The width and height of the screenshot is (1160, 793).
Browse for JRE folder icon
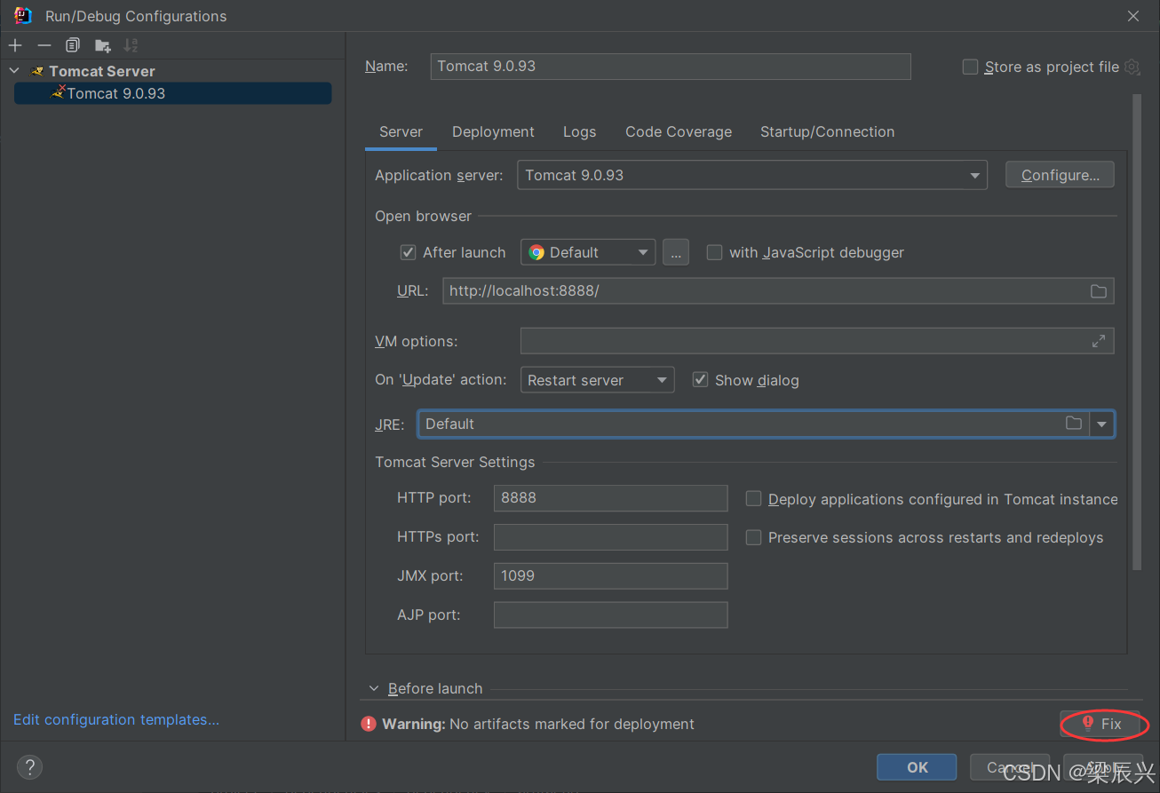click(1074, 424)
